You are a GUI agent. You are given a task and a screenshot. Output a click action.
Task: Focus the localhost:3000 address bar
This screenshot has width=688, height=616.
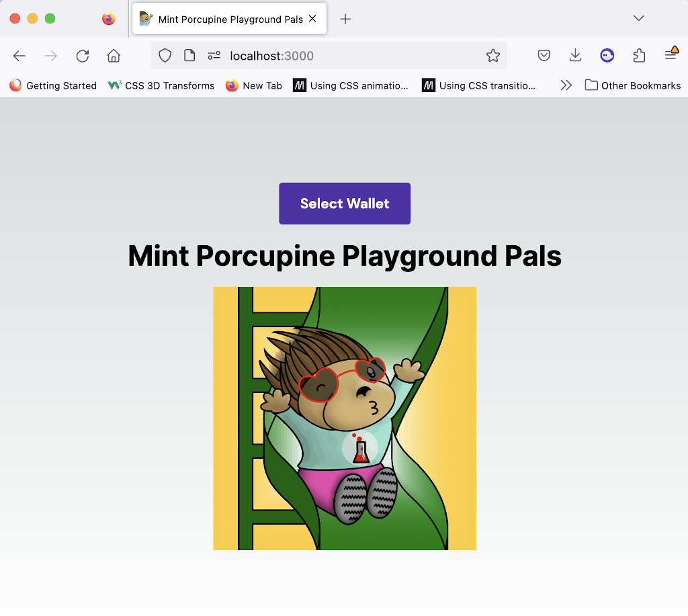[x=329, y=56]
